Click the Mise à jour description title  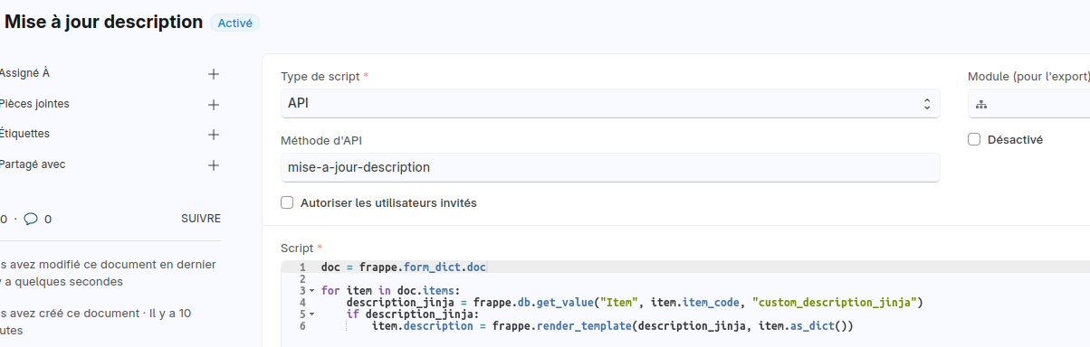click(104, 22)
